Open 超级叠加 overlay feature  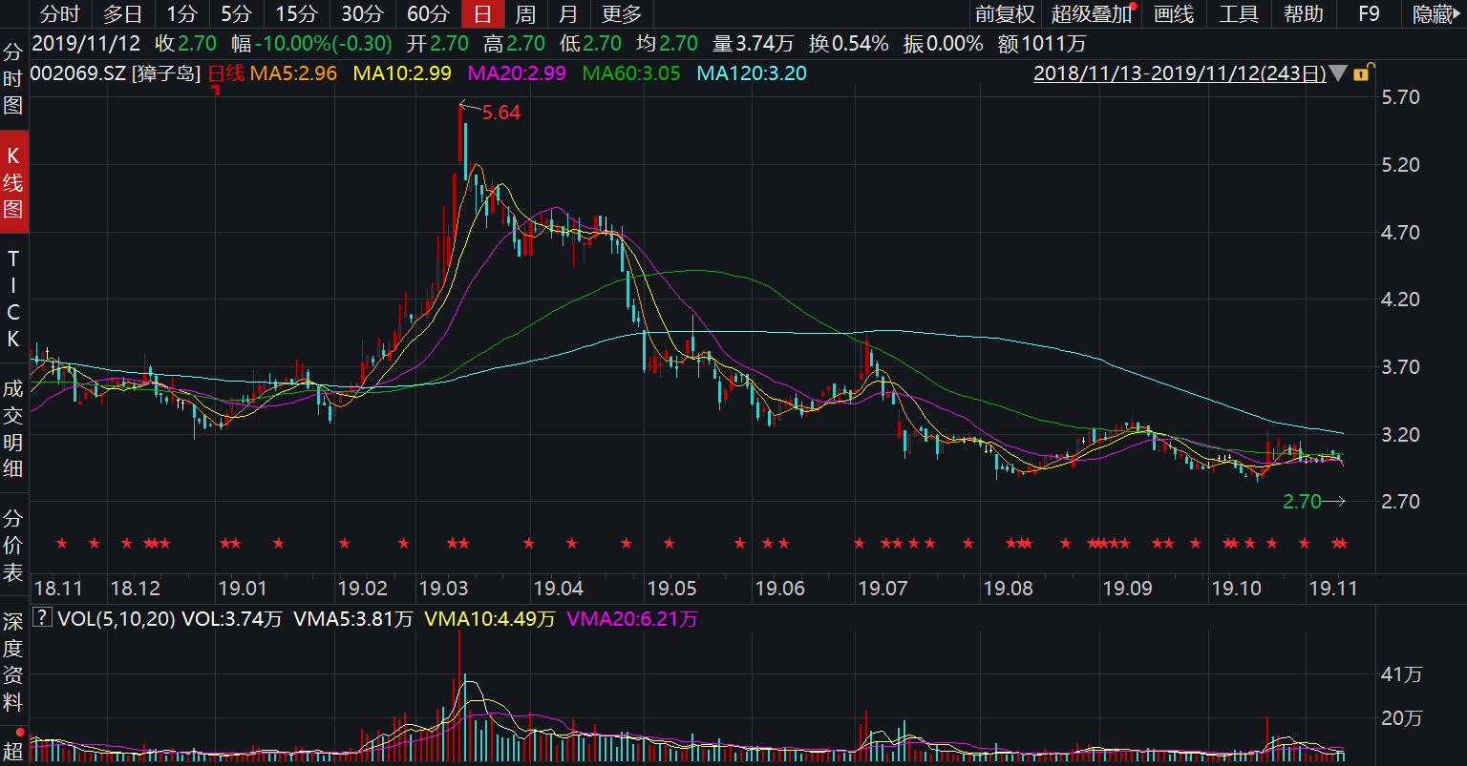tap(1092, 14)
